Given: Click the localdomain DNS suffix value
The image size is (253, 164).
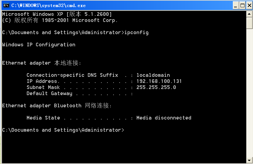Looking at the screenshot, I should tap(153, 75).
